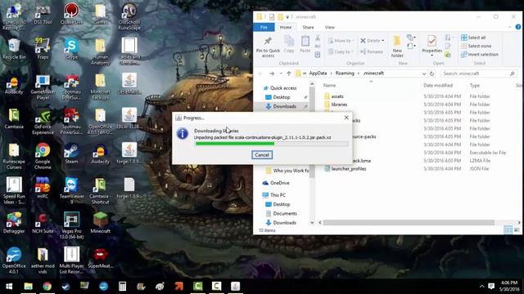Open Documents under This PC
524x294 pixels.
281,213
